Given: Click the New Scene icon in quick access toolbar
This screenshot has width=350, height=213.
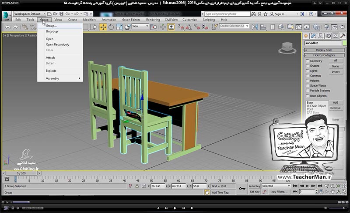Looking at the screenshot, I should point(49,14).
